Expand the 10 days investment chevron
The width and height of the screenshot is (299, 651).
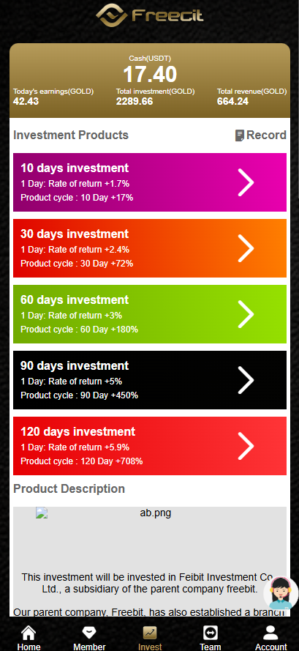(x=246, y=182)
